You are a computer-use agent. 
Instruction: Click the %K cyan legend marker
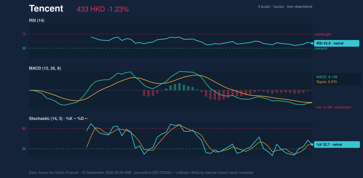pos(75,118)
